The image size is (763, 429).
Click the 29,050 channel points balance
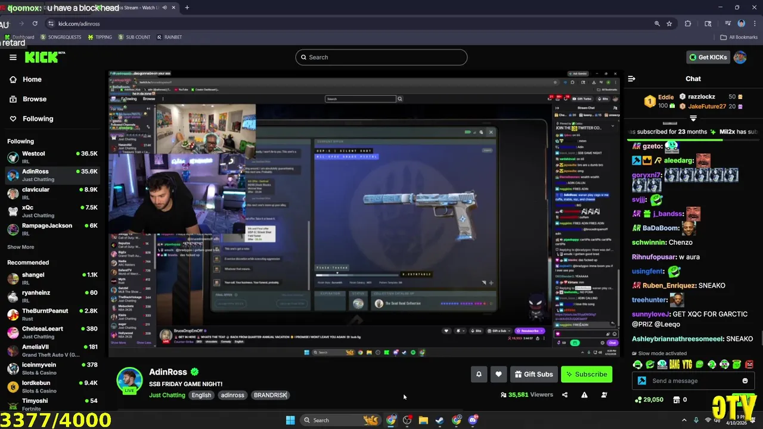(x=649, y=400)
